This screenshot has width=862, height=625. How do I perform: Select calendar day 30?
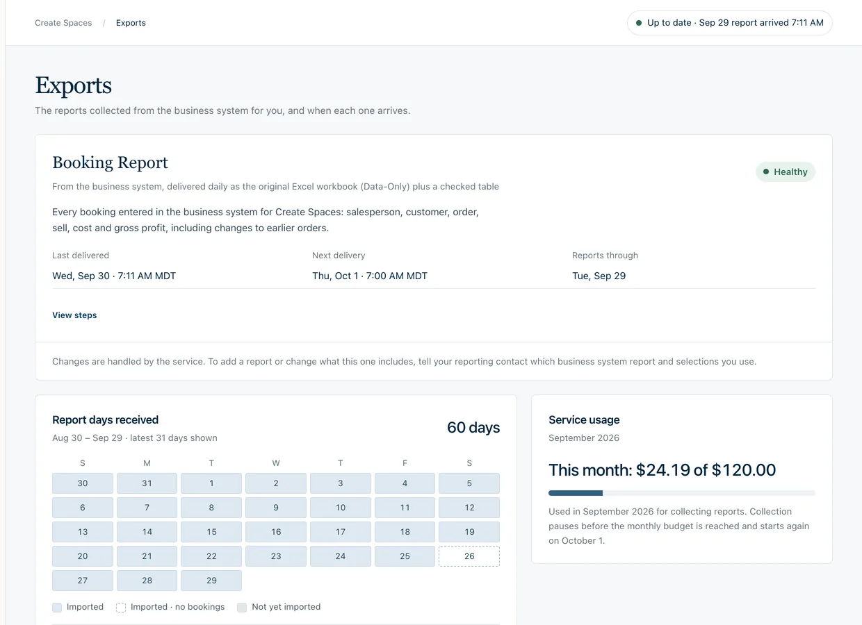click(x=83, y=483)
